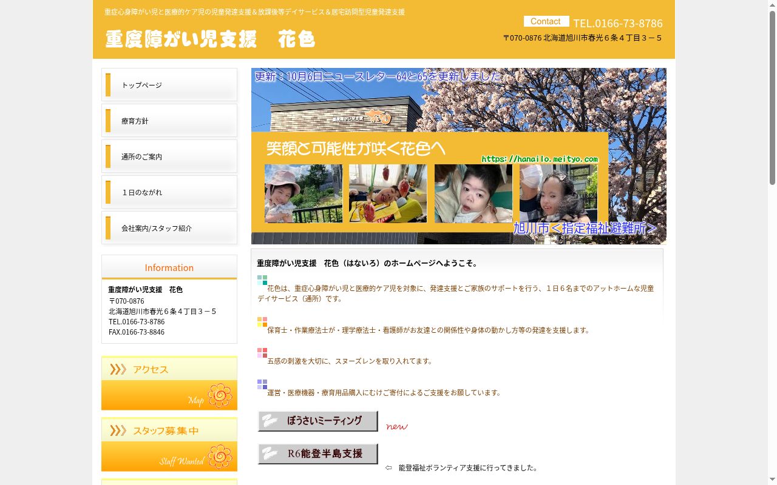Image resolution: width=777 pixels, height=485 pixels.
Task: Click the page's vertical scrollbar thumb
Action: (x=772, y=97)
